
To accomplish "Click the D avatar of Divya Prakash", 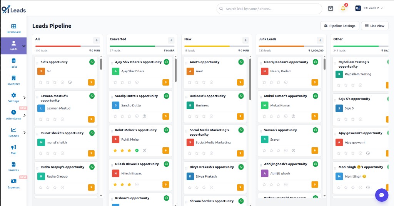I will tap(190, 176).
